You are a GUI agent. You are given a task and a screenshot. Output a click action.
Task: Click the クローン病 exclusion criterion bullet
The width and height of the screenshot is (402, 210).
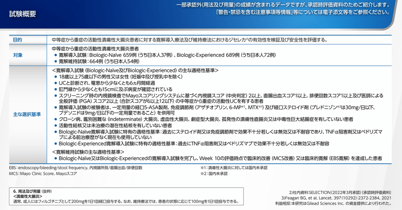click(x=206, y=119)
